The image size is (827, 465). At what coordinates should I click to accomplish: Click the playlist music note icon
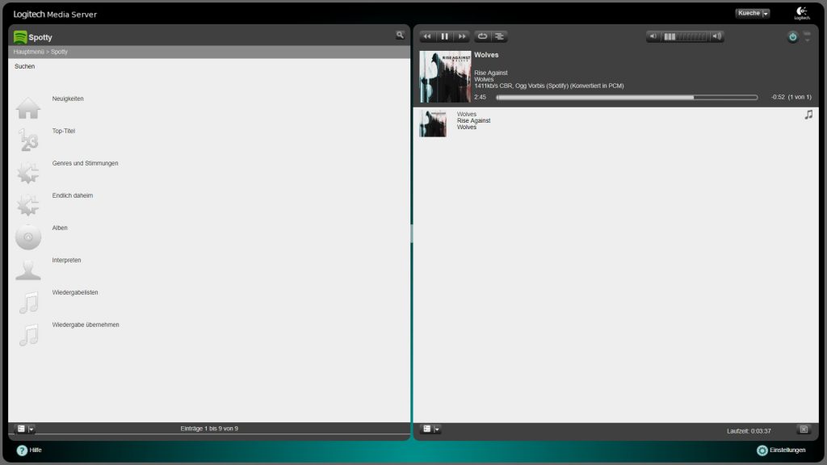(x=808, y=115)
